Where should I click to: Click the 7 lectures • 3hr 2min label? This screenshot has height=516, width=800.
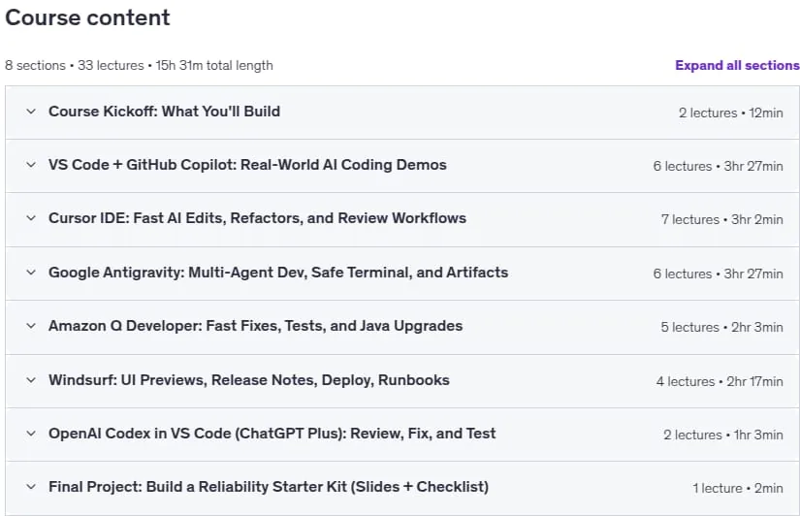coord(721,219)
